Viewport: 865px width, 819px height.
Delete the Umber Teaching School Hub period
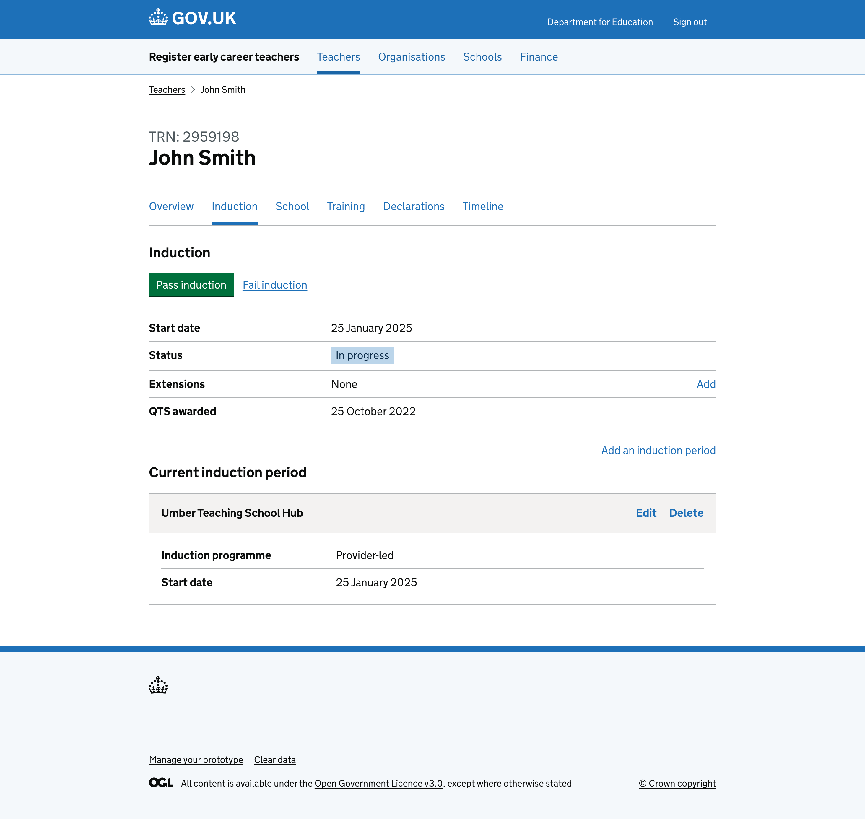click(686, 513)
